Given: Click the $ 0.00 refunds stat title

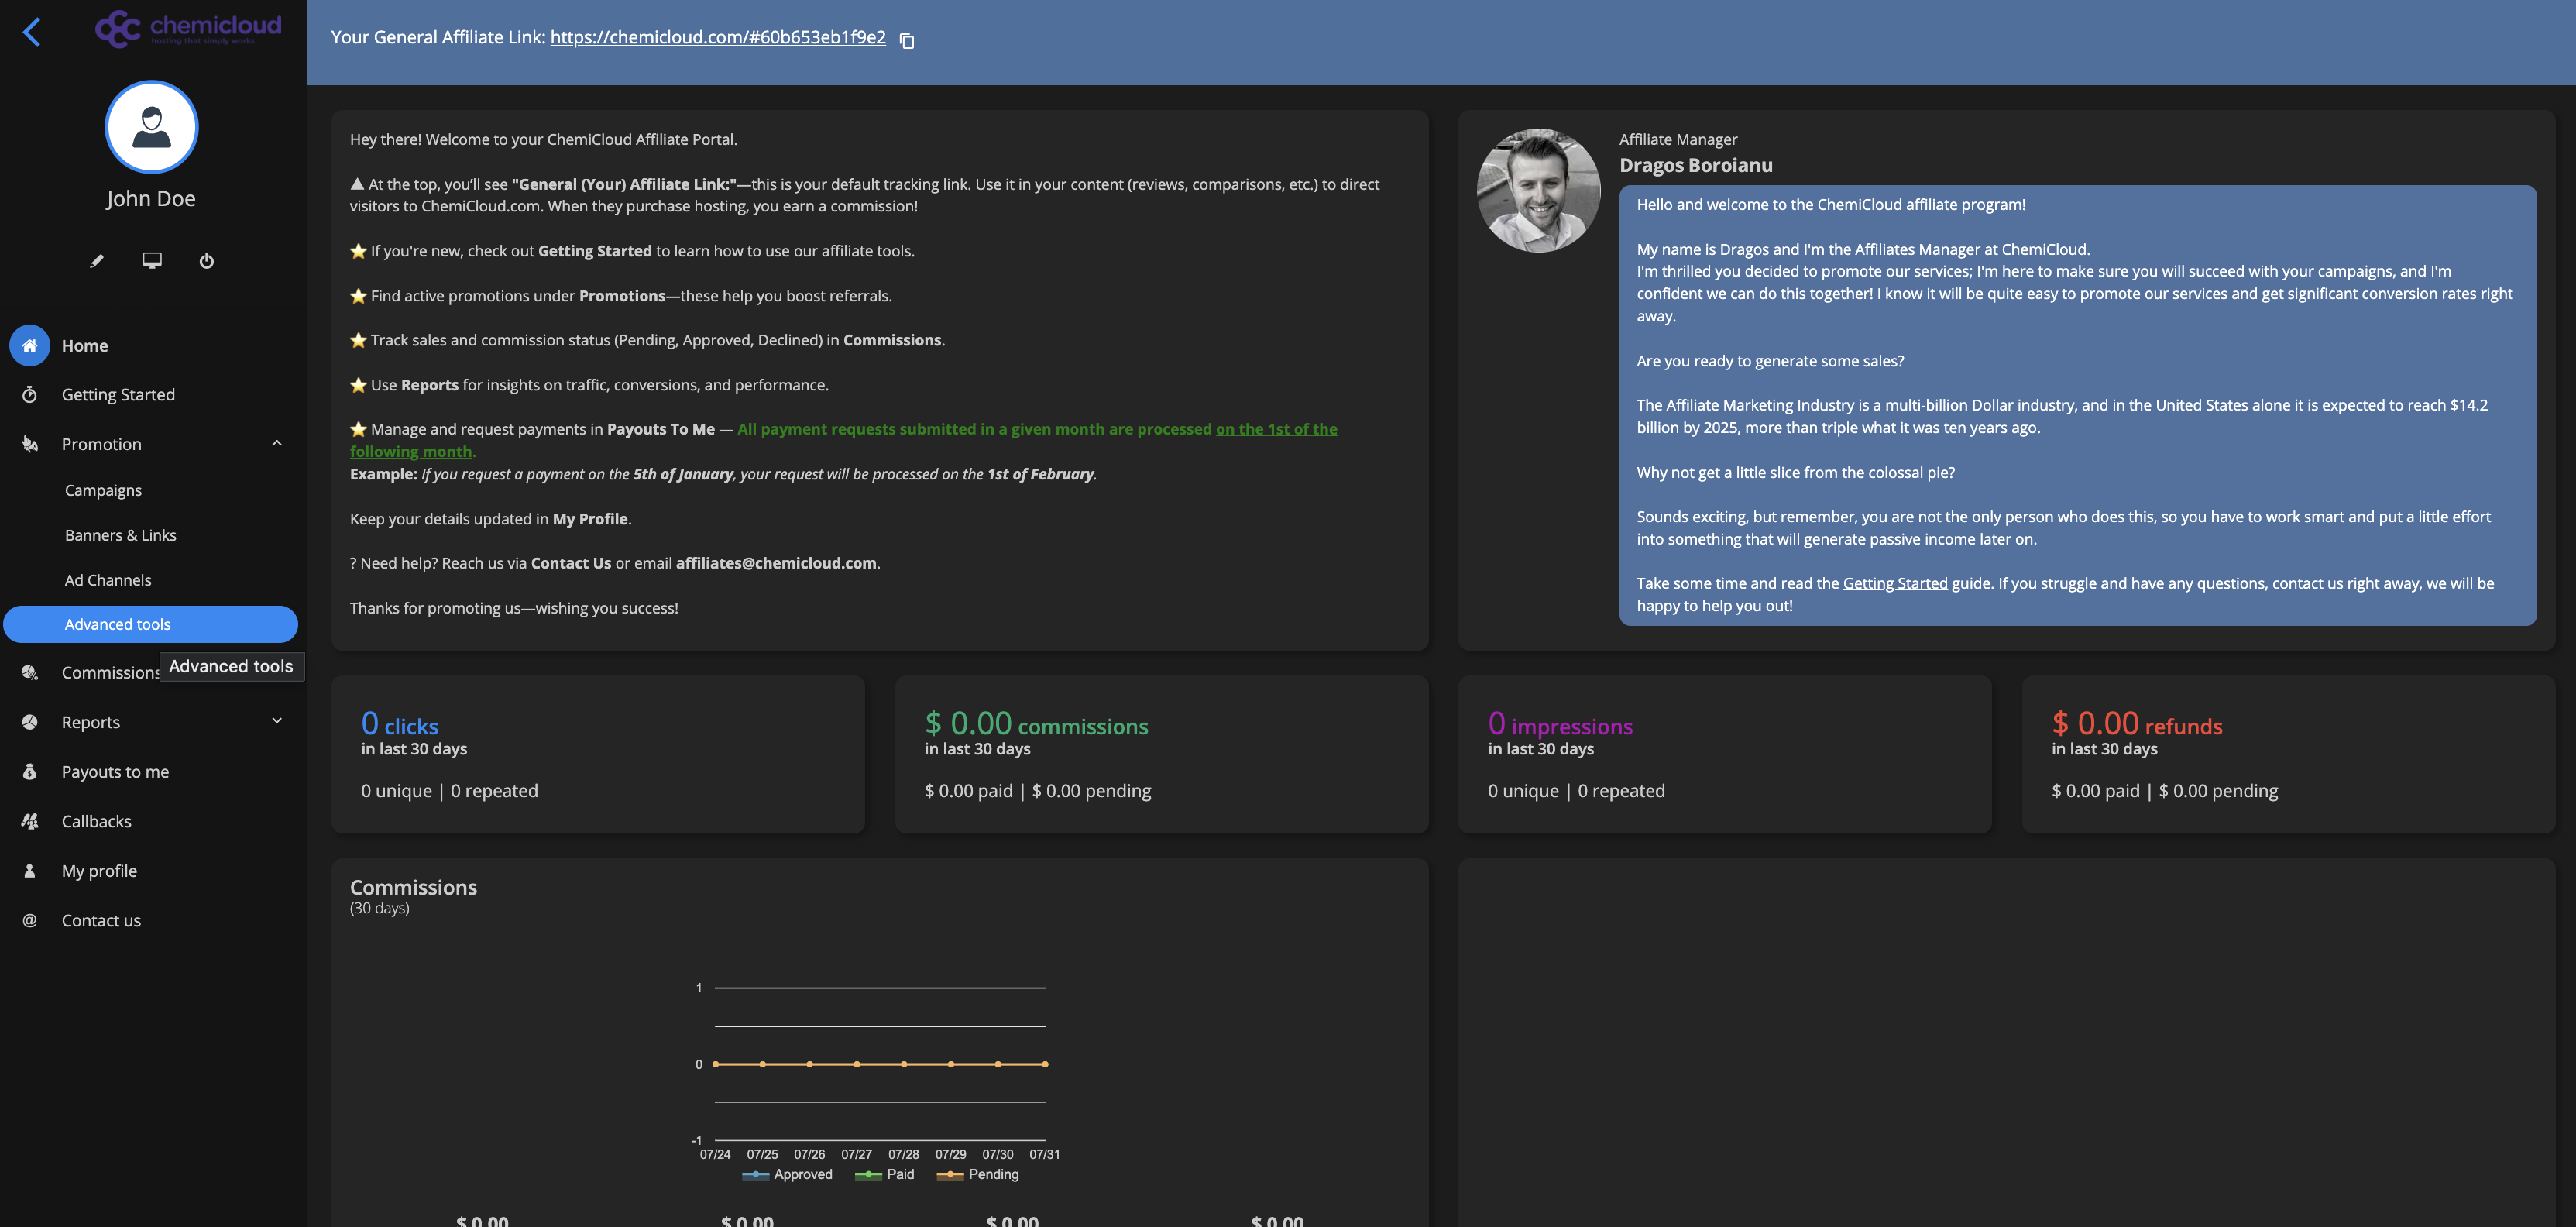Looking at the screenshot, I should 2137,724.
